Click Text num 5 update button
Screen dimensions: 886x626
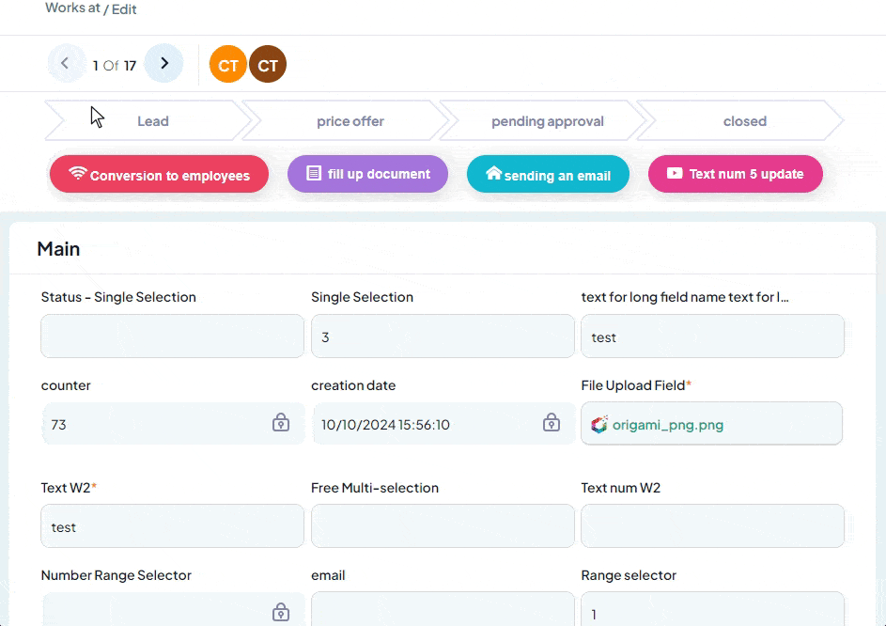[x=736, y=174]
